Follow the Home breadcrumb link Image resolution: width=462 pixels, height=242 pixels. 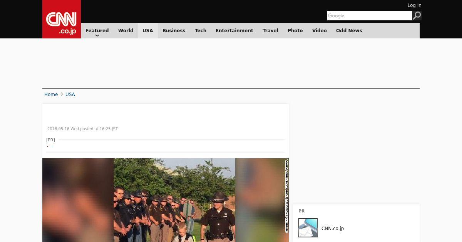click(x=51, y=94)
